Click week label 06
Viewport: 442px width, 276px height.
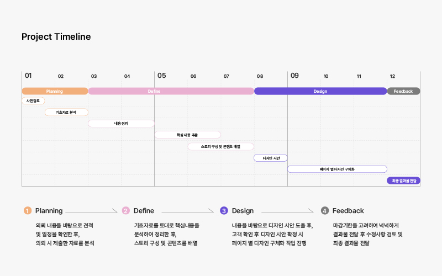click(193, 76)
